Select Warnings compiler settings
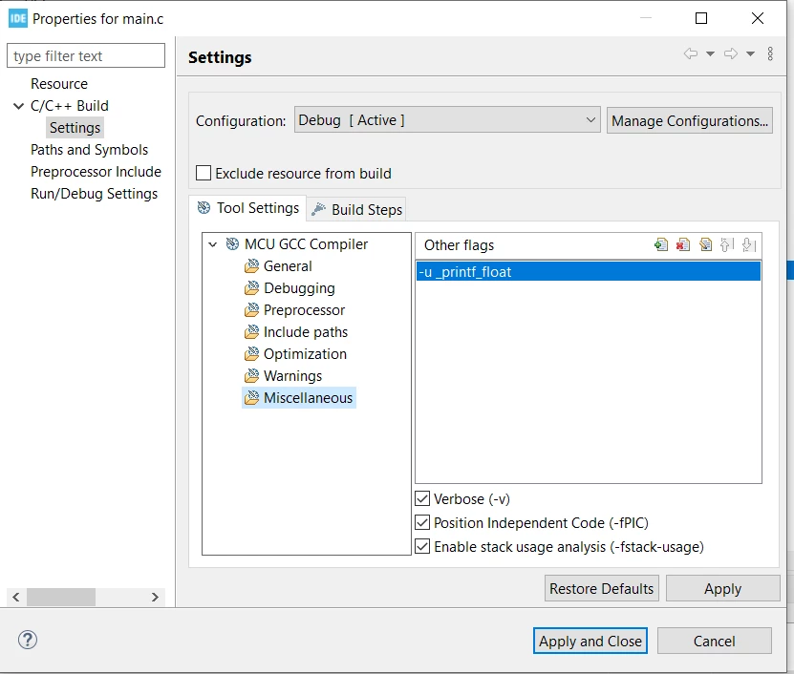Screen dimensions: 794x674 292,376
